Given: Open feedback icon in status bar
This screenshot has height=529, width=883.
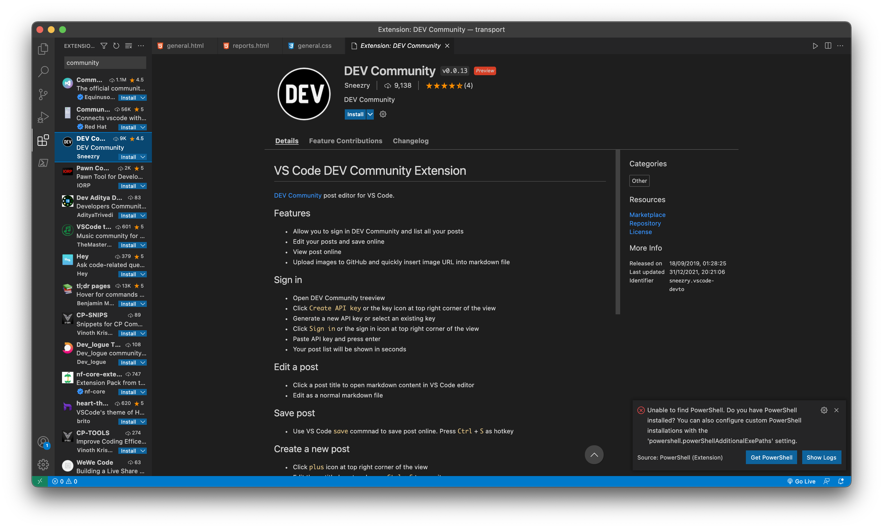Looking at the screenshot, I should click(826, 481).
